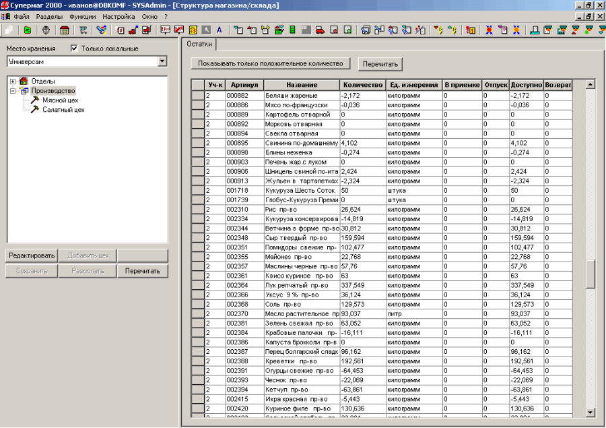This screenshot has width=606, height=428.
Task: Click the 'Креветки пр-во' name cell
Action: [x=302, y=361]
